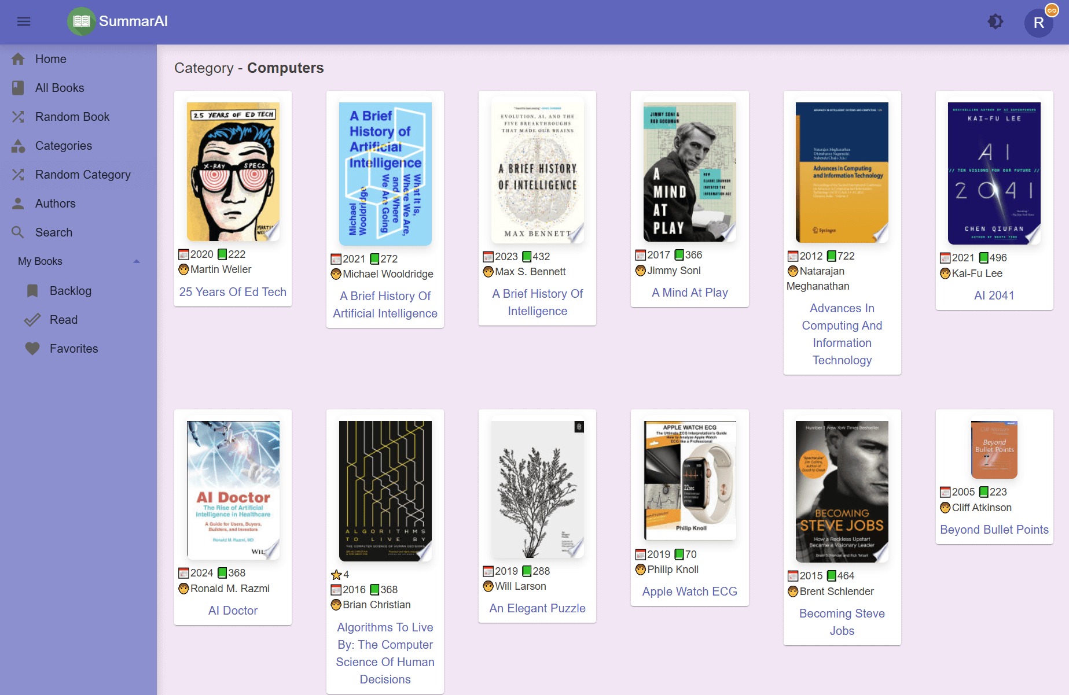
Task: Open the Becoming Steve Jobs title link
Action: (842, 622)
